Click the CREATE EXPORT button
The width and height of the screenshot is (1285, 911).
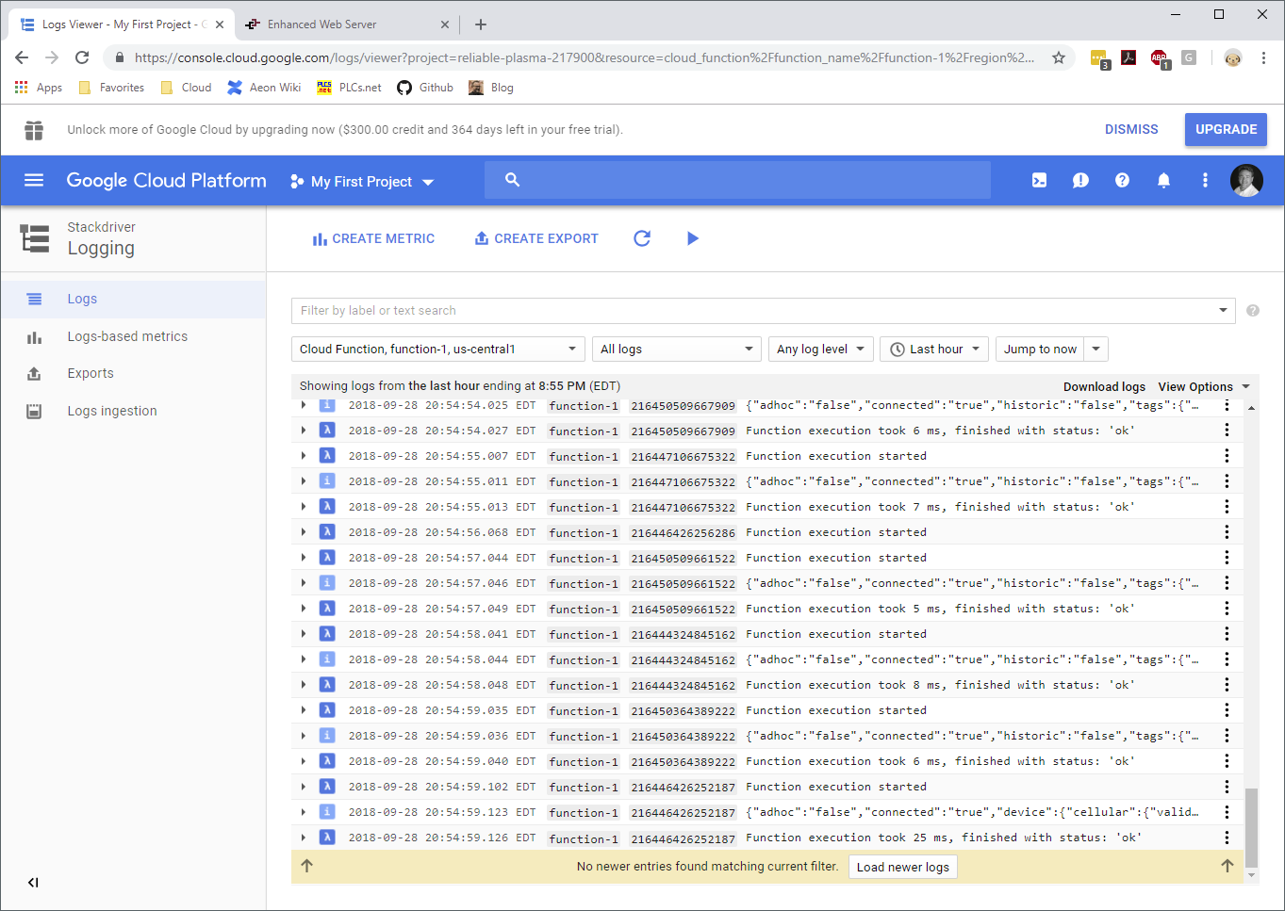(x=536, y=238)
